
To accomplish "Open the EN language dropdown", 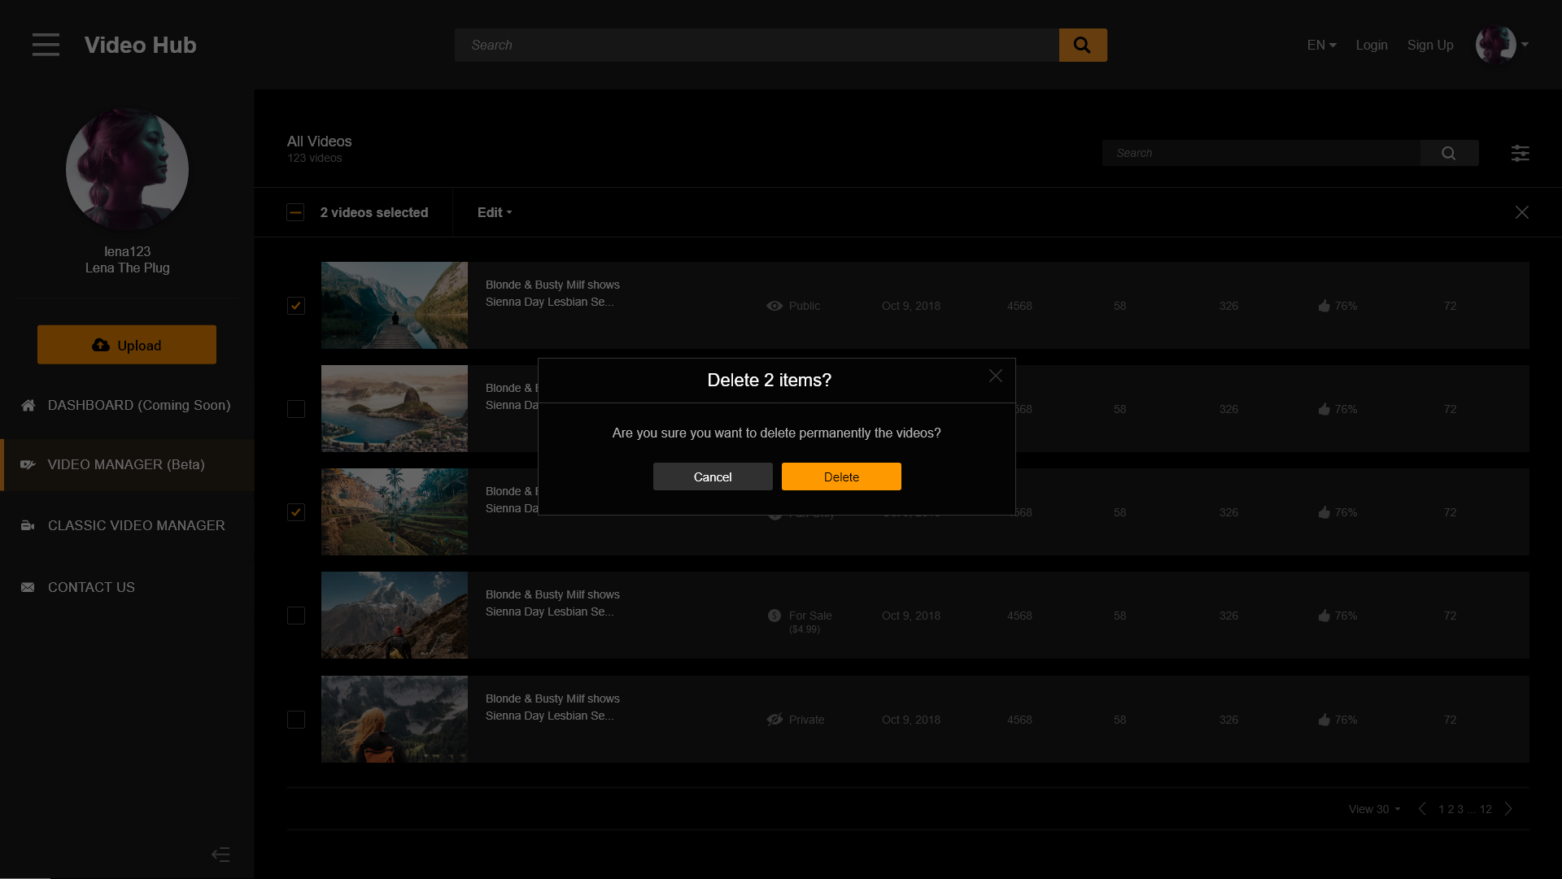I will click(1321, 45).
